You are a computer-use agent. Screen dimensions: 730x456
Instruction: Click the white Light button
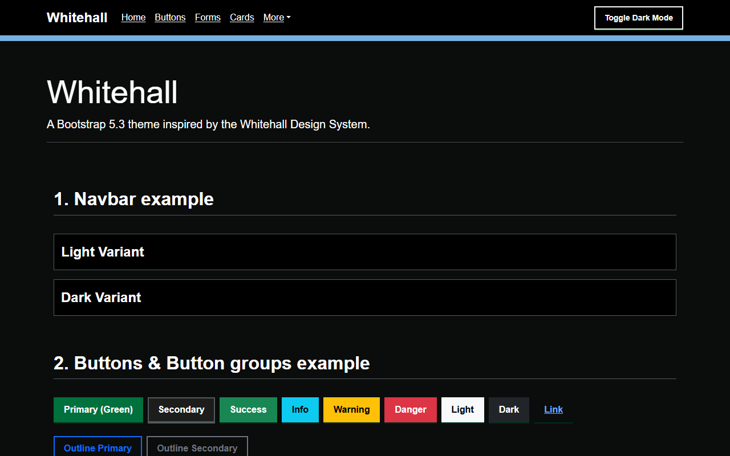coord(463,410)
